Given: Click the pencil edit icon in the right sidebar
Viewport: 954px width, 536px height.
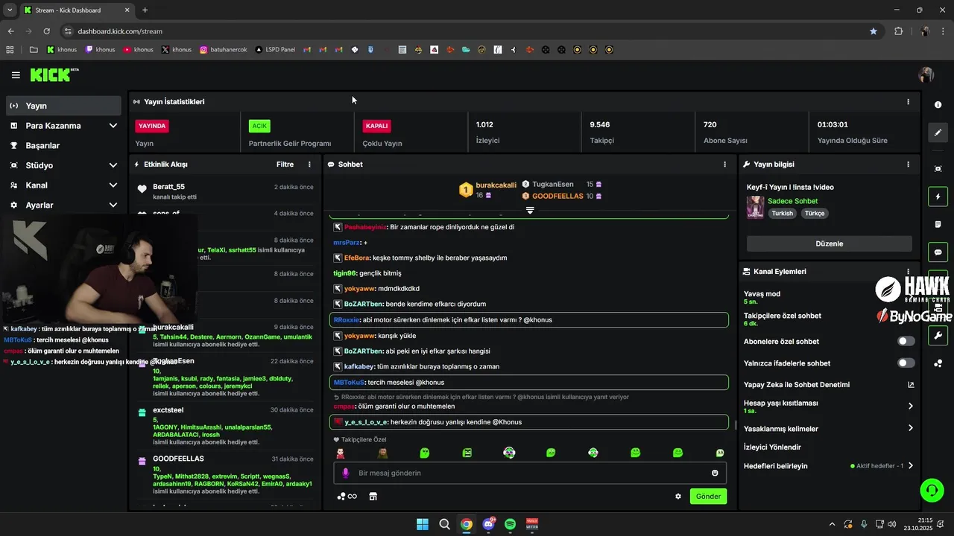Looking at the screenshot, I should click(x=938, y=133).
